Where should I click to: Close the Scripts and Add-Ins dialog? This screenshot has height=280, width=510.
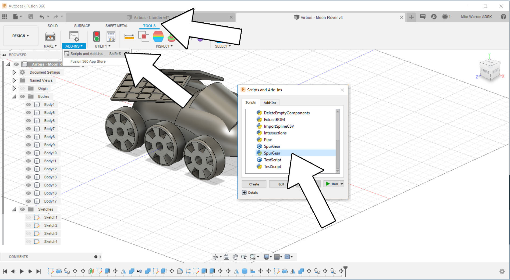coord(342,90)
